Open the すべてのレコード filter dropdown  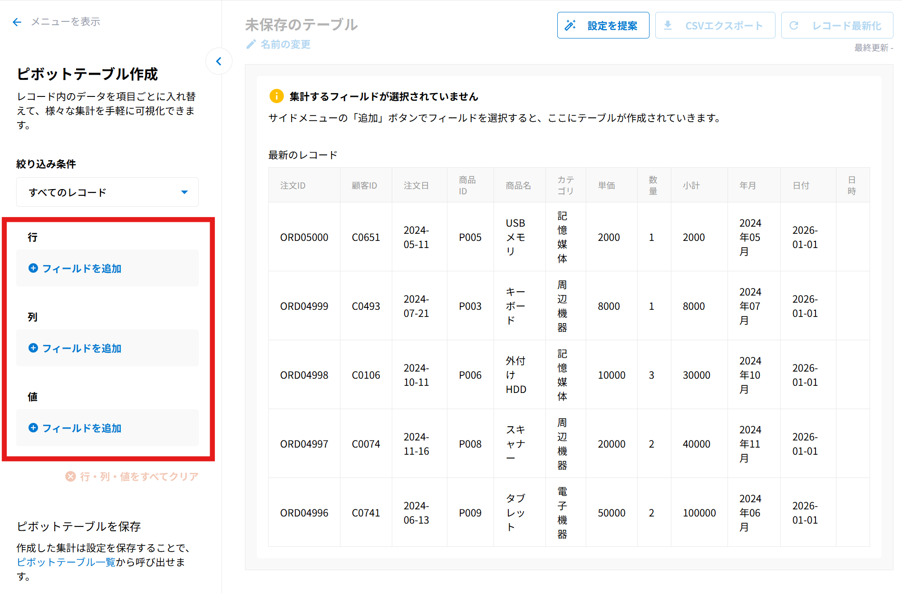coord(107,192)
